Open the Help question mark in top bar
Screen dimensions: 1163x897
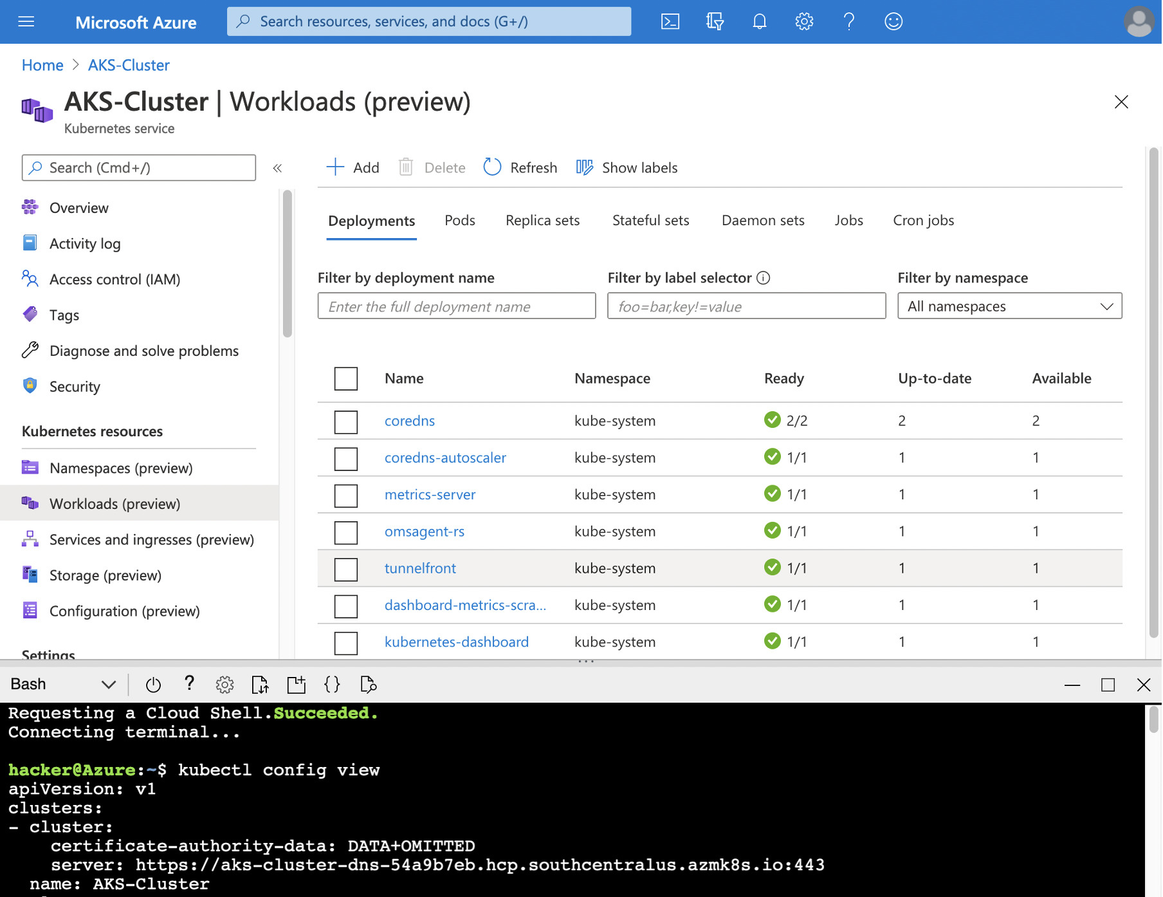pyautogui.click(x=849, y=22)
